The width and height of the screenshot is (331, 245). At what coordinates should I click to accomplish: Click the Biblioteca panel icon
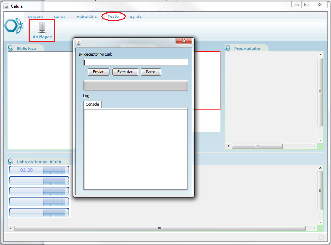10,48
